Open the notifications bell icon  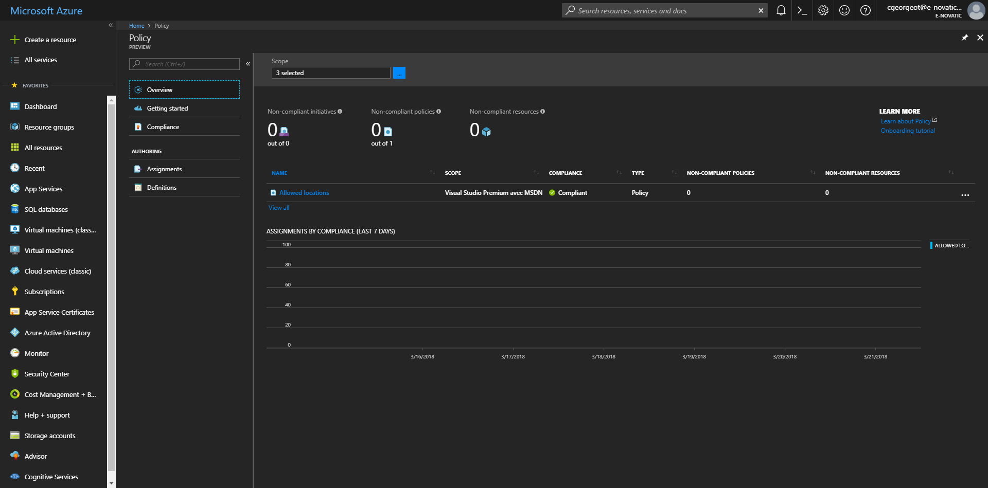pos(781,10)
